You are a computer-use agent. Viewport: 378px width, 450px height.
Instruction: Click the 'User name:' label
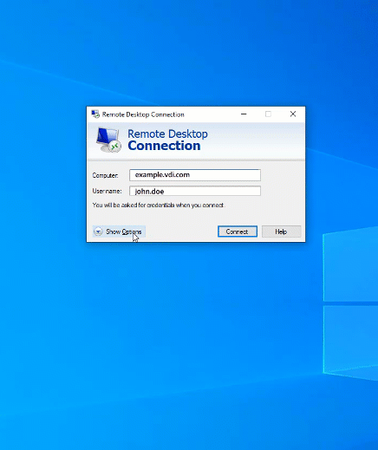click(x=107, y=191)
